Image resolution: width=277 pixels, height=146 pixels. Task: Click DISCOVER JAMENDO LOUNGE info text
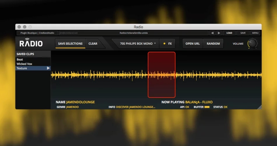tap(136, 107)
